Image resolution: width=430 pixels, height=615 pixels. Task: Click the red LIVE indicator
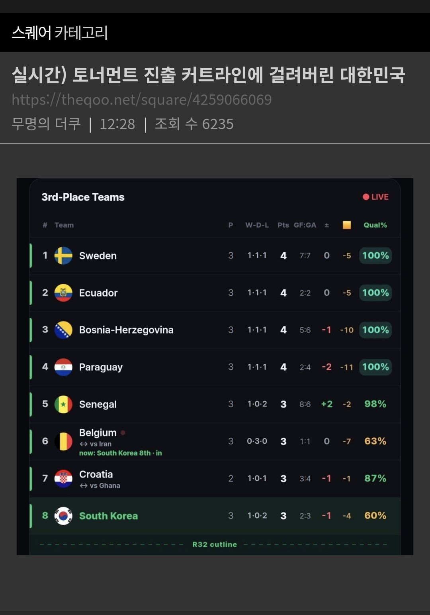(x=375, y=197)
